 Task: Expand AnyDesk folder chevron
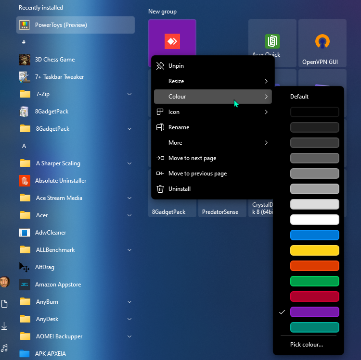coord(129,319)
